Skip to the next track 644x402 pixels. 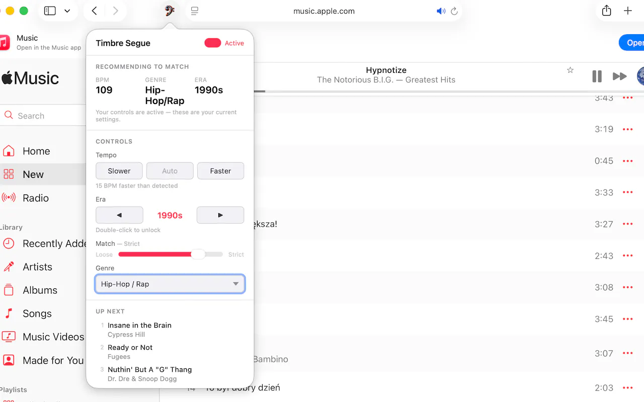tap(619, 76)
